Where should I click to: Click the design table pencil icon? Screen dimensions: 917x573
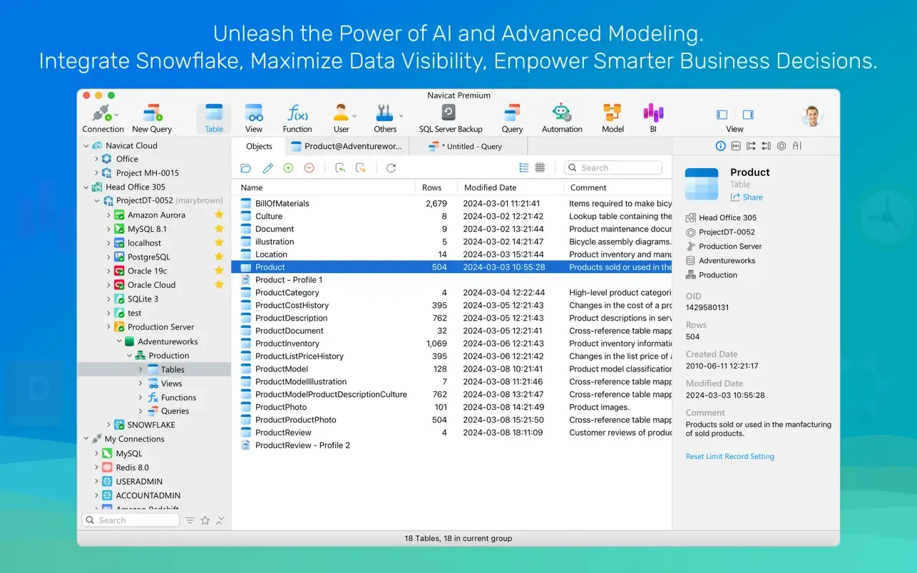click(267, 168)
